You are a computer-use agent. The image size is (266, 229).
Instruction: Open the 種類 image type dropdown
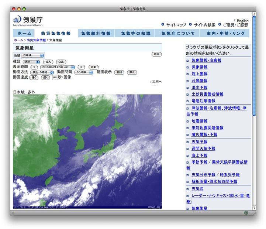pos(31,62)
